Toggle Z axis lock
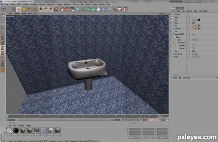This screenshot has height=142, width=218. tap(51, 9)
